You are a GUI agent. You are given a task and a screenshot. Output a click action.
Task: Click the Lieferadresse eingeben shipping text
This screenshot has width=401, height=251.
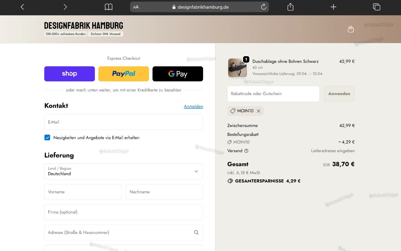pos(333,151)
